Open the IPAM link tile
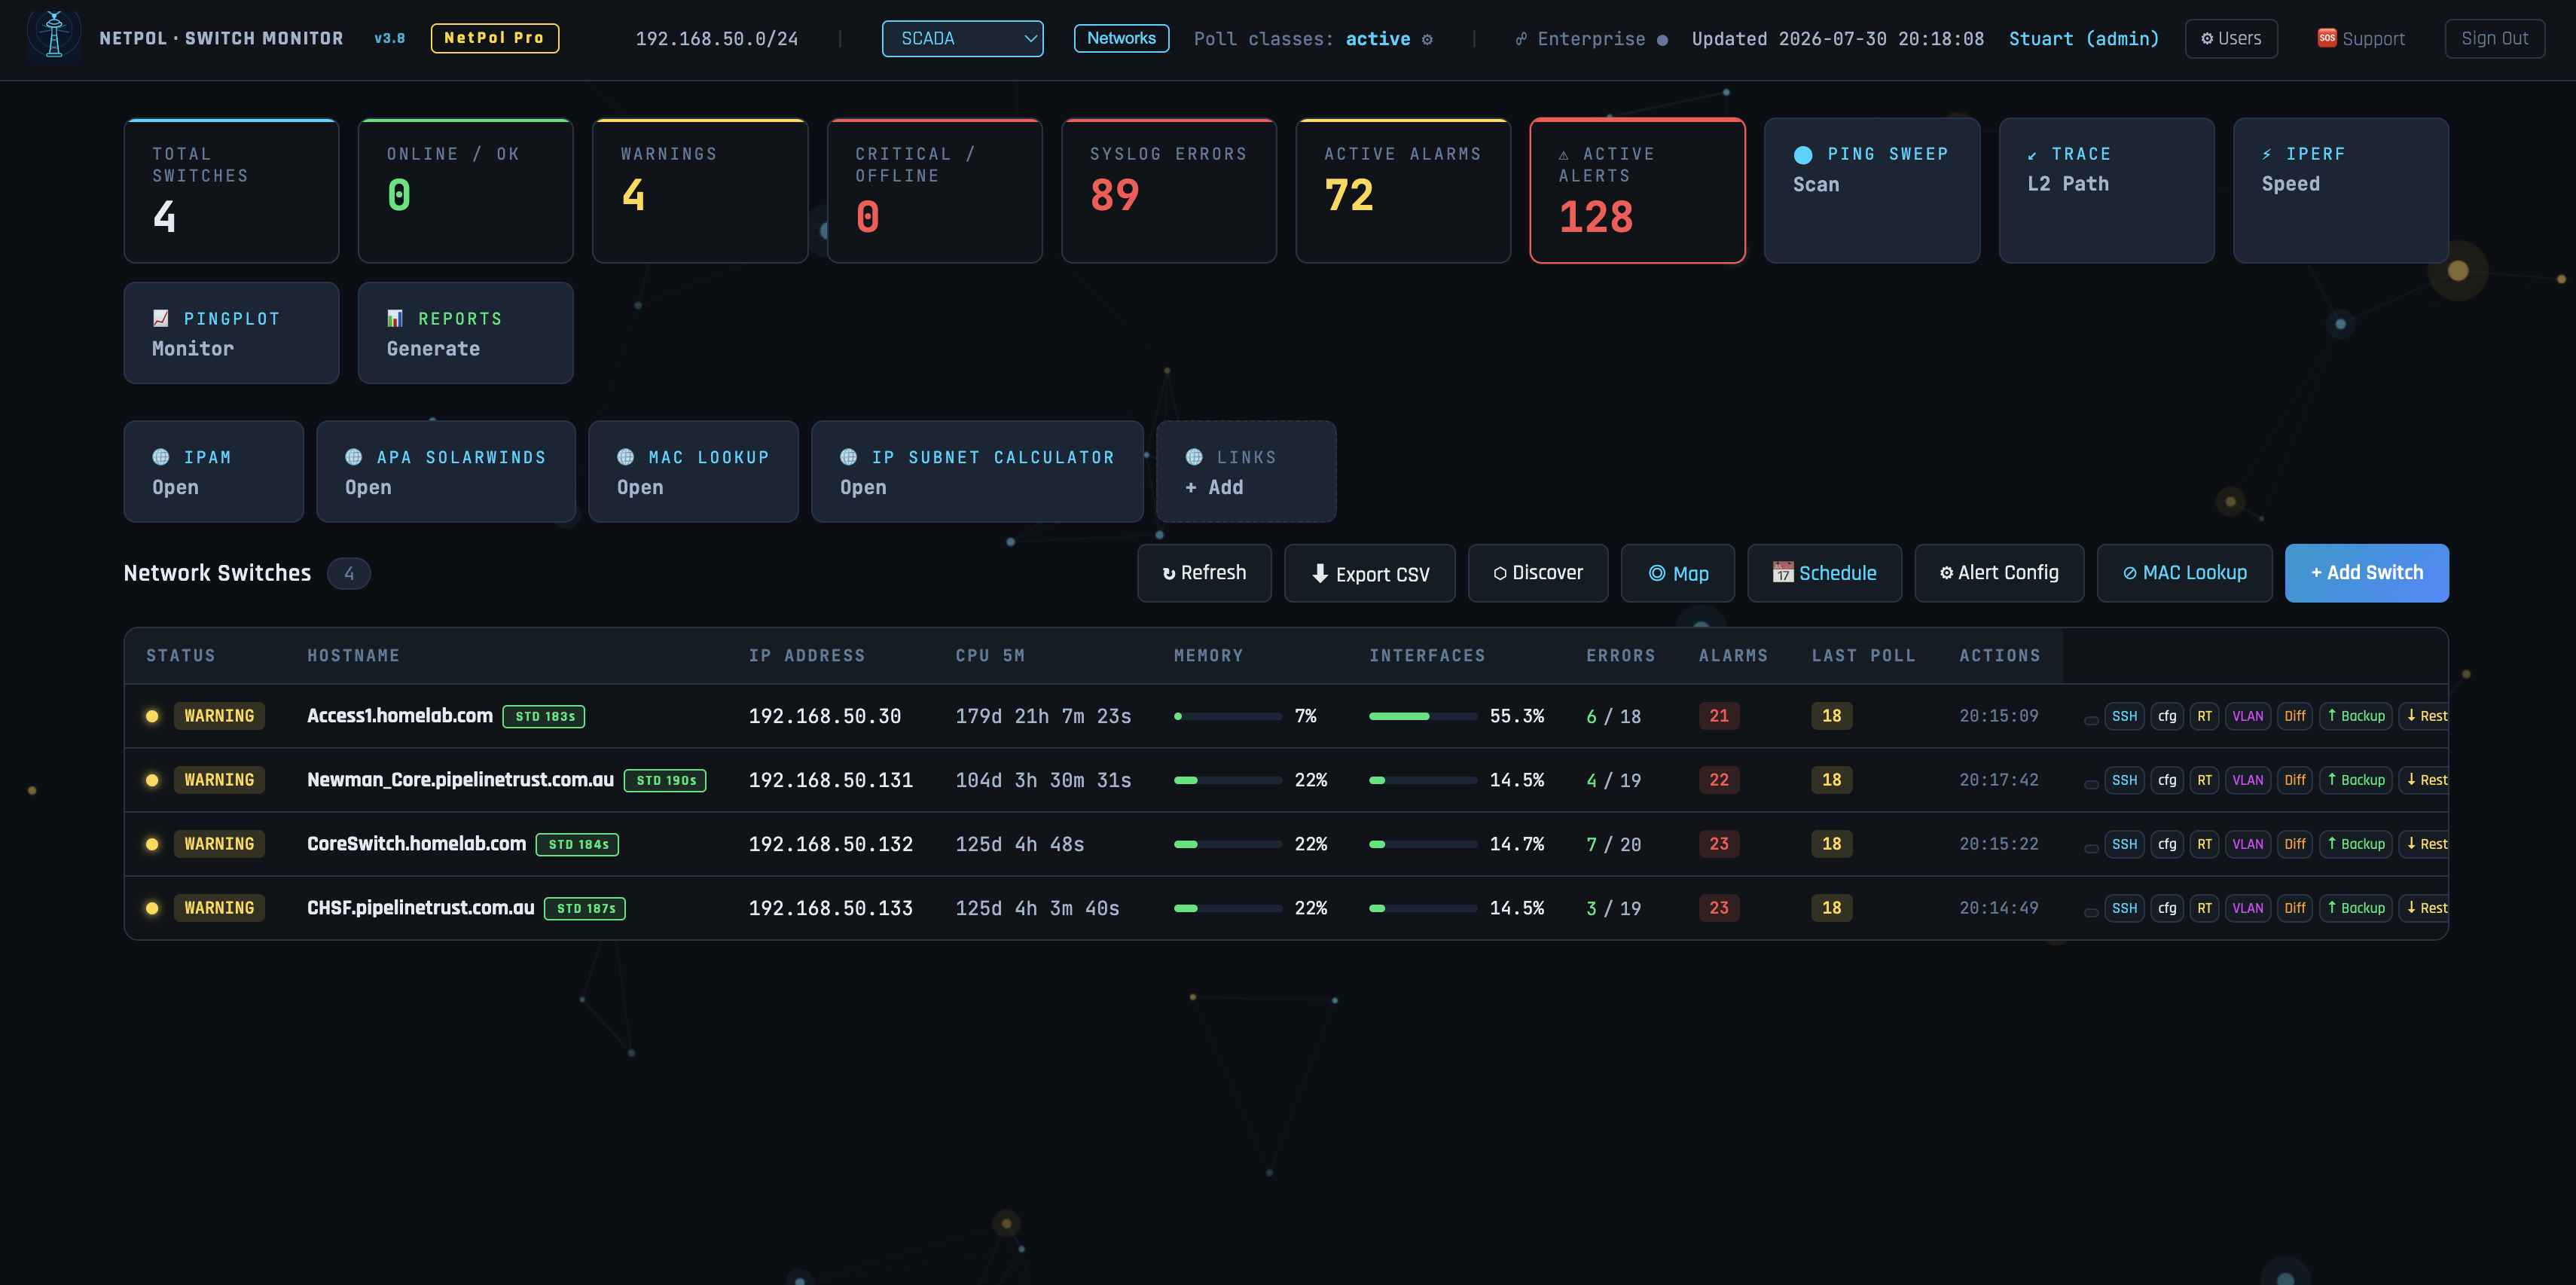2576x1285 pixels. point(214,471)
